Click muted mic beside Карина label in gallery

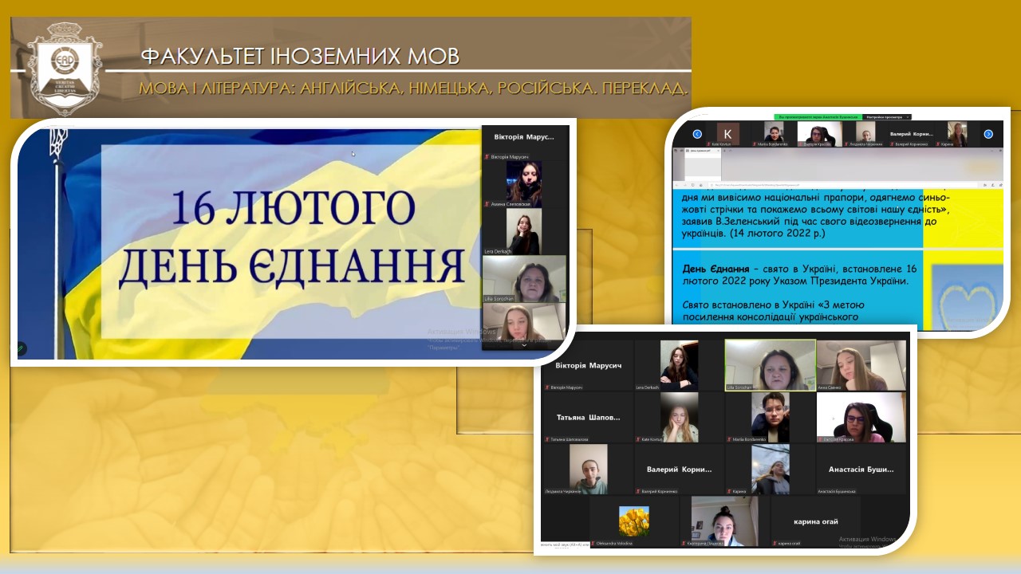[x=729, y=491]
